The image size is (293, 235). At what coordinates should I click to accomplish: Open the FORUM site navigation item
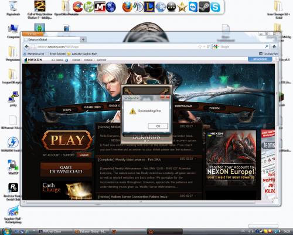point(214,108)
